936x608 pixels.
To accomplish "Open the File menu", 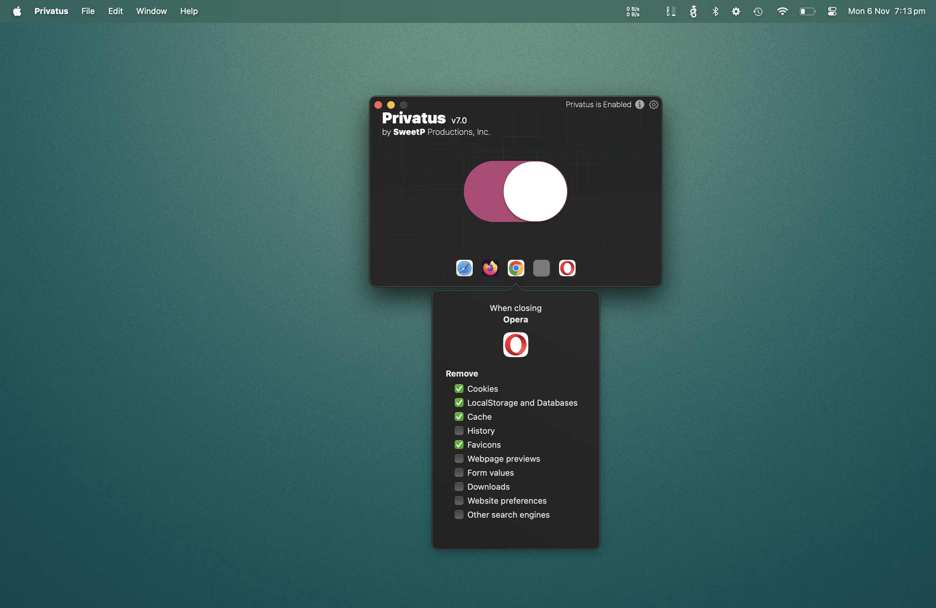I will (88, 11).
